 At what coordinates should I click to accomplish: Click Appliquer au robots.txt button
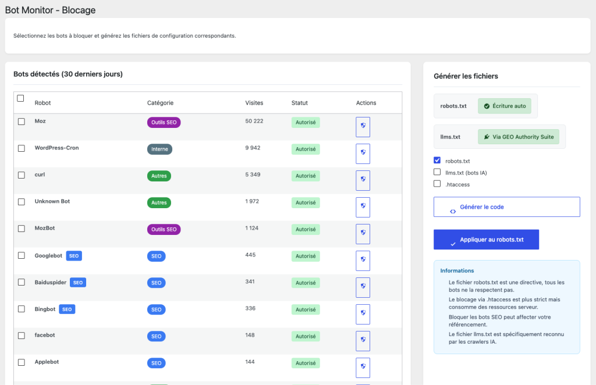(x=486, y=240)
